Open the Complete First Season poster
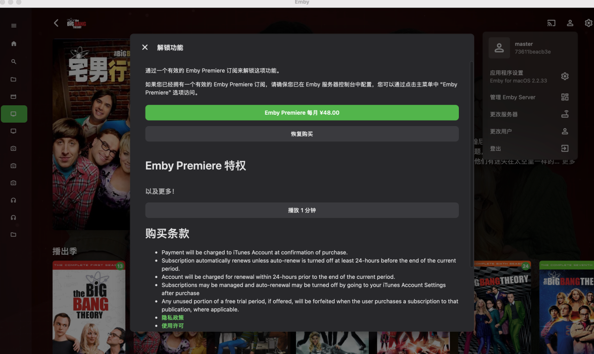This screenshot has width=594, height=354. click(89, 307)
